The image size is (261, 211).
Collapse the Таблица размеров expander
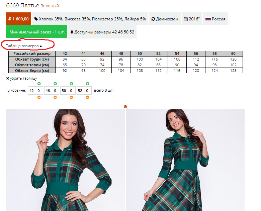coord(24,45)
